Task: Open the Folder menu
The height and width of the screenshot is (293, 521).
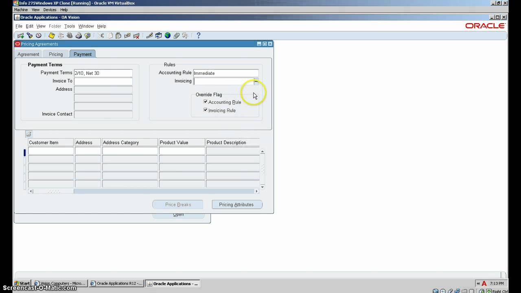Action: 55,26
